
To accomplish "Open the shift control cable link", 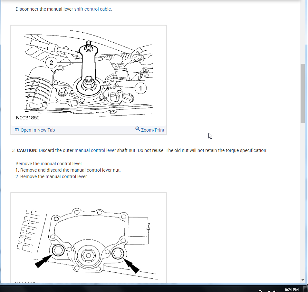I will (x=92, y=9).
